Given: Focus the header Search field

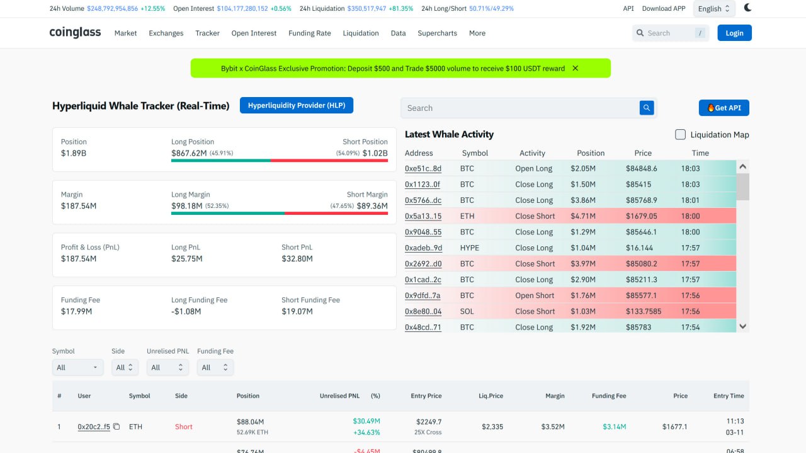Looking at the screenshot, I should [x=671, y=33].
